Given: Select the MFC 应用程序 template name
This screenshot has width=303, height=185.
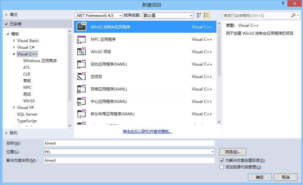Looking at the screenshot, I should [x=103, y=39].
